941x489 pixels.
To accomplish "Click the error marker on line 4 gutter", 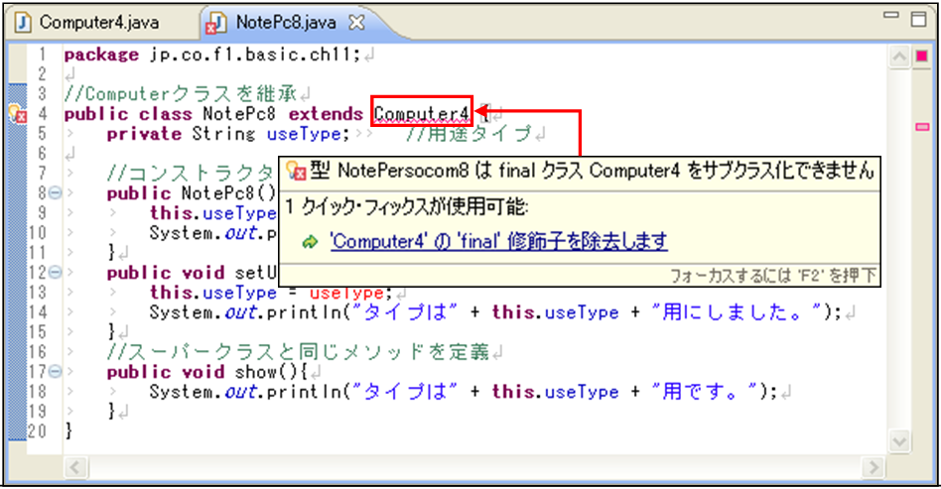I will [x=17, y=115].
